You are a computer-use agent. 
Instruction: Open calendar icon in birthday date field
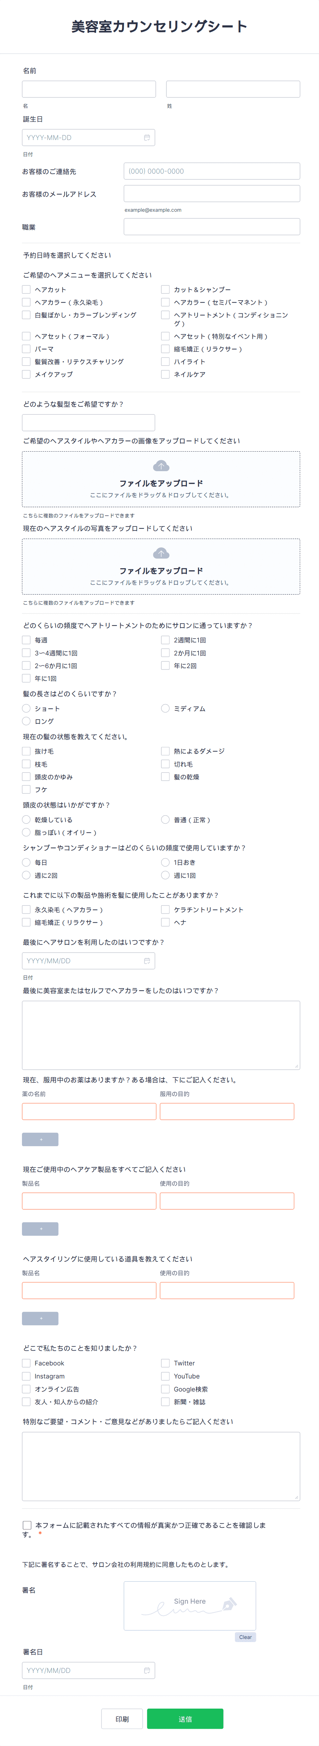click(147, 138)
